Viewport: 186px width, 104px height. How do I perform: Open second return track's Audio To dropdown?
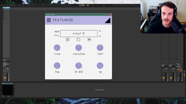(172, 66)
